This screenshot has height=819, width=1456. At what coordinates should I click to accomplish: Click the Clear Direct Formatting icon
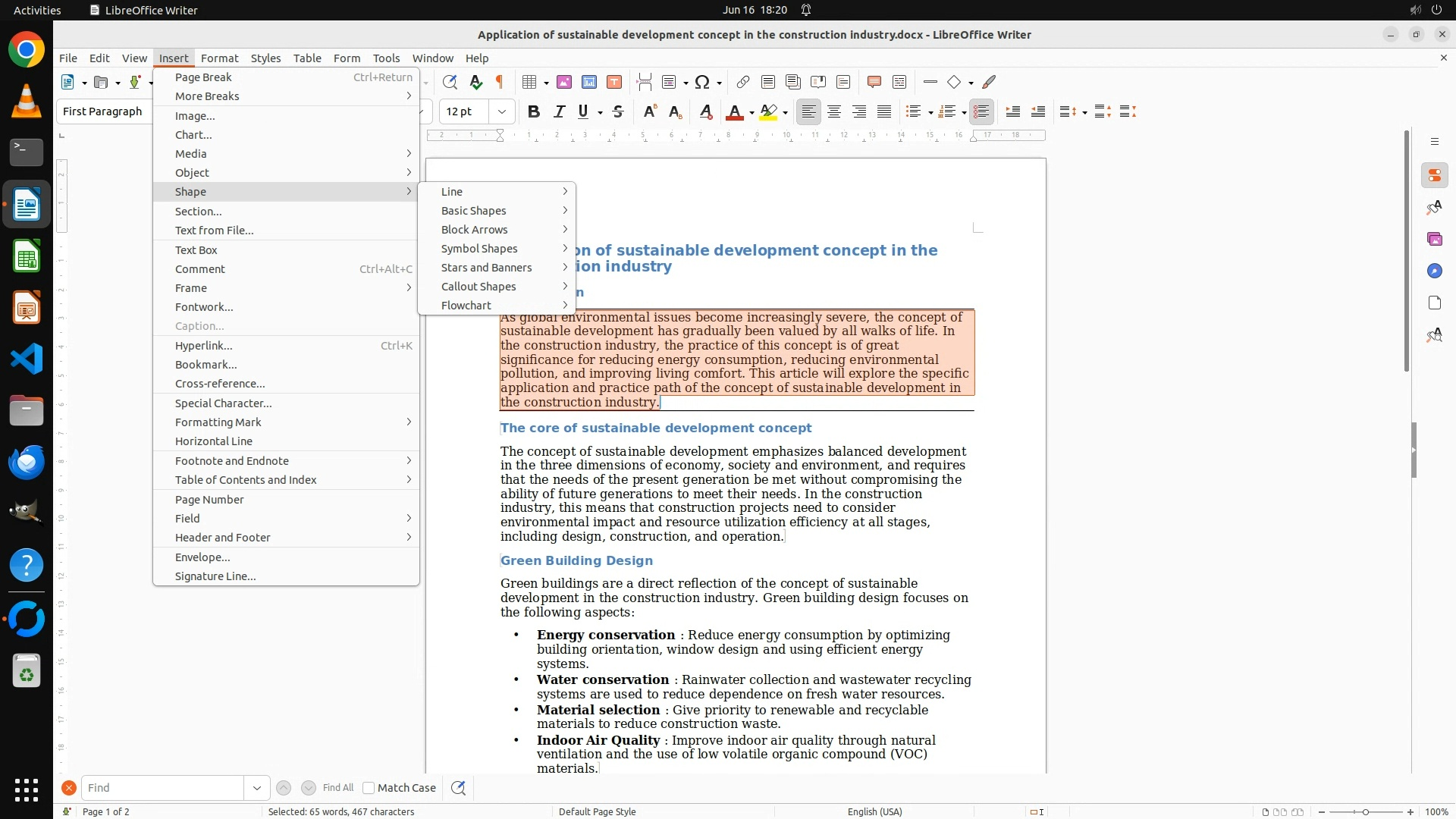tap(706, 112)
